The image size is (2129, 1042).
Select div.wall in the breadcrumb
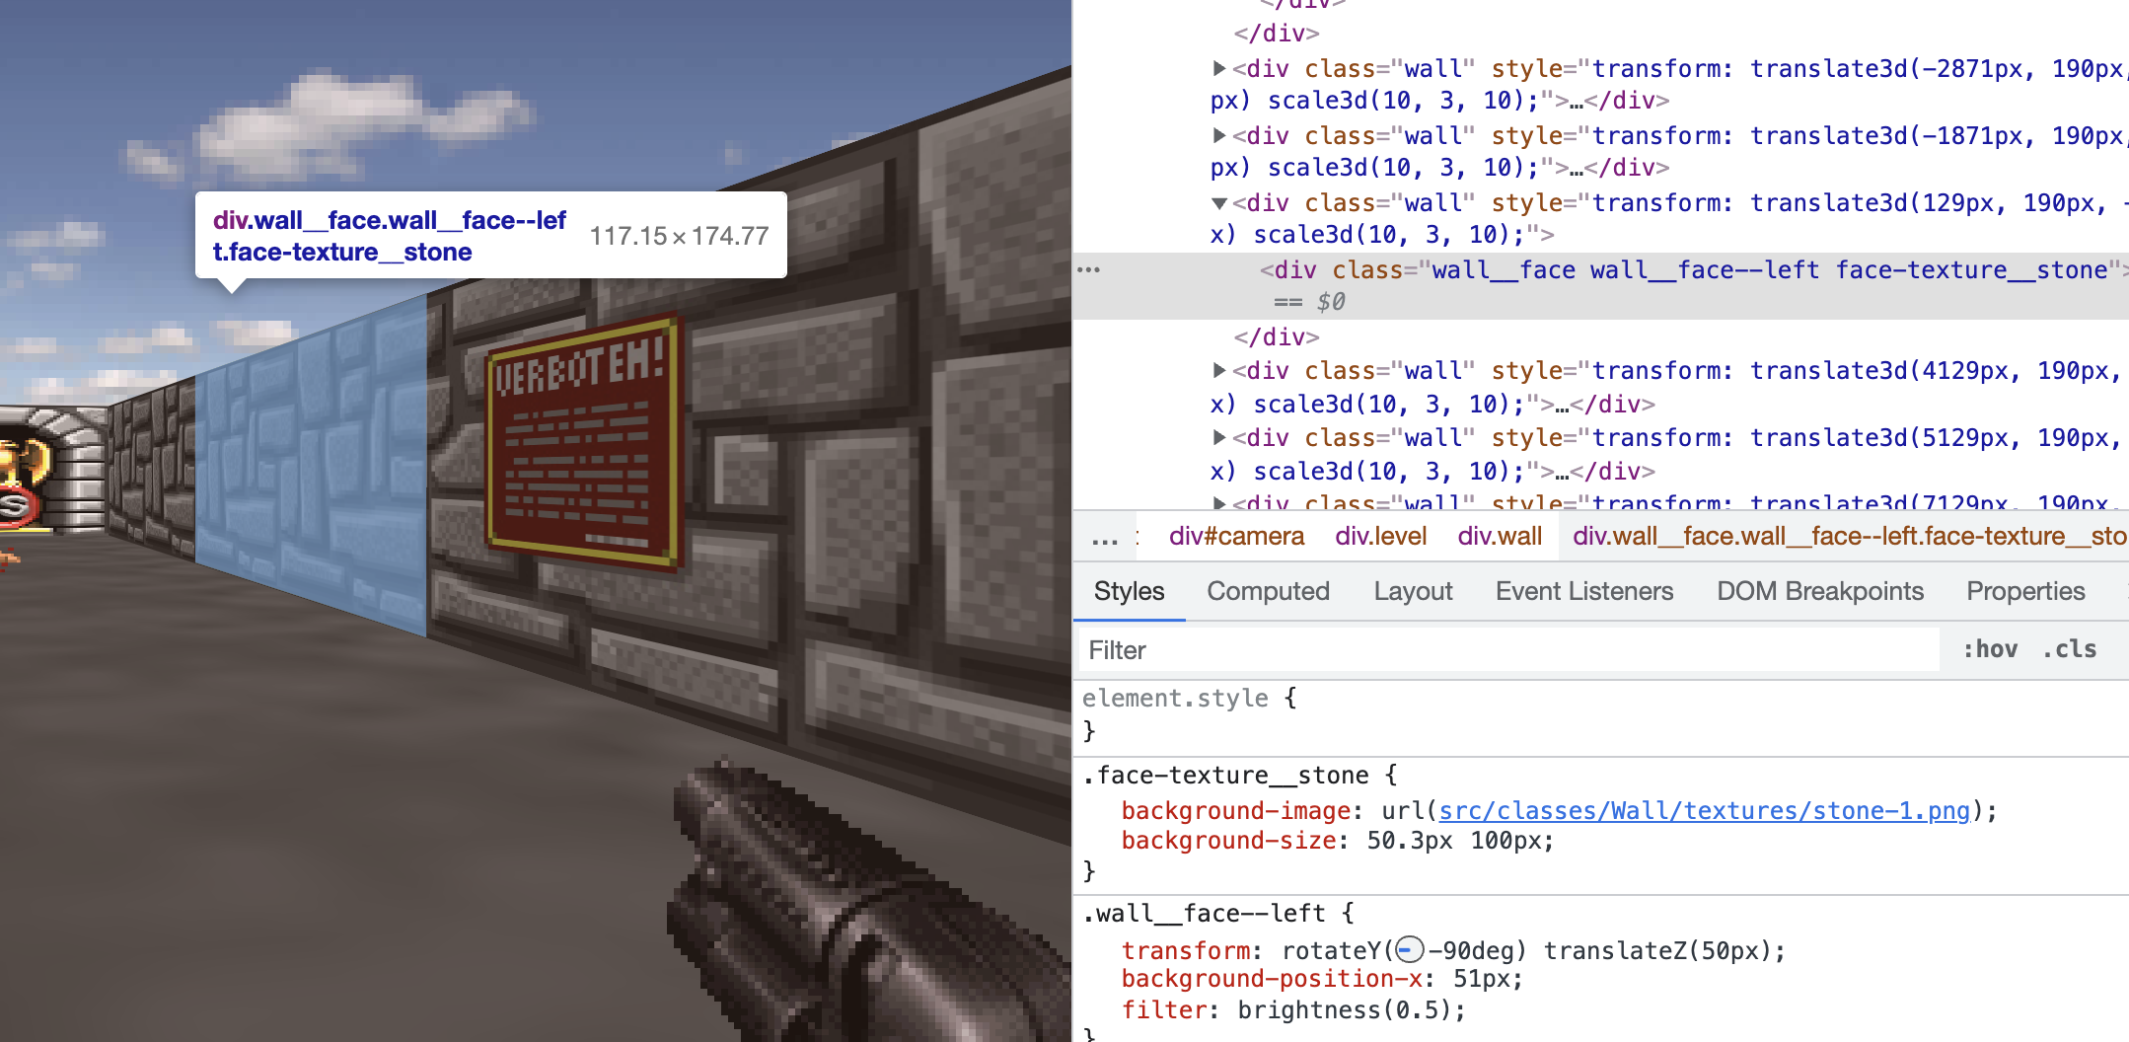click(x=1500, y=536)
